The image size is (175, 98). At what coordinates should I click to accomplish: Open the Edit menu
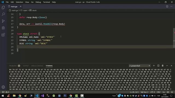tap(12, 2)
